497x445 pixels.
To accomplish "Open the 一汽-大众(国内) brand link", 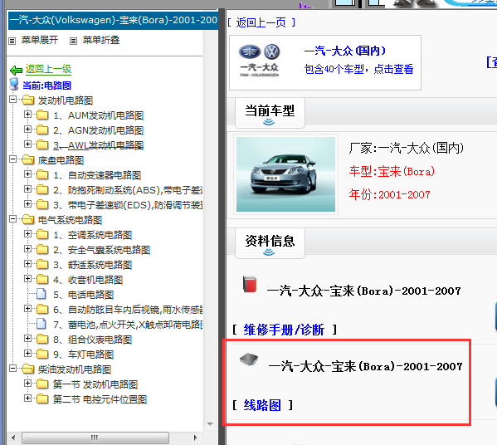I will 345,51.
